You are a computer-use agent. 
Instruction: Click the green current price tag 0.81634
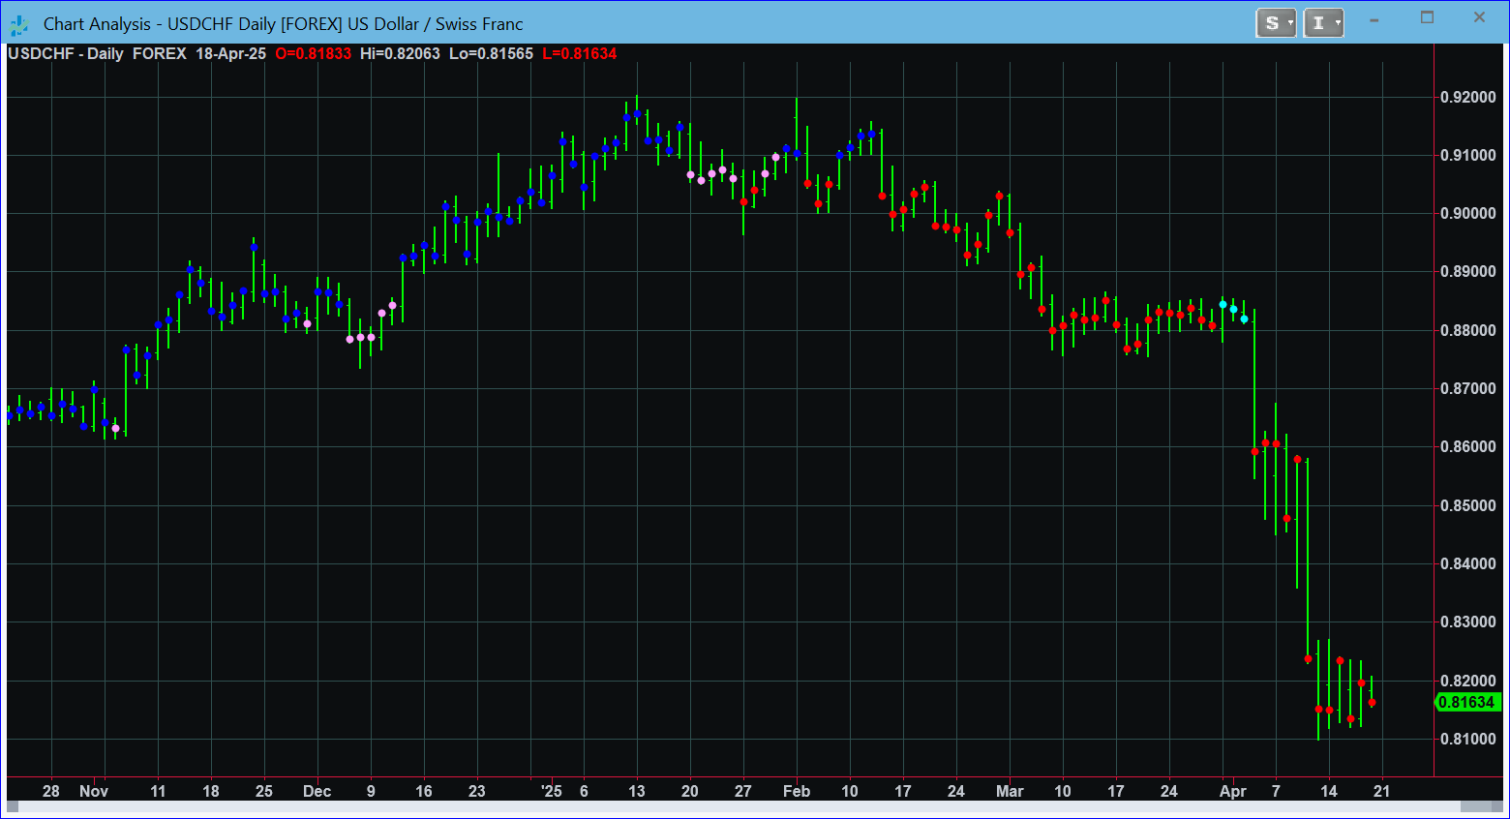click(1467, 703)
